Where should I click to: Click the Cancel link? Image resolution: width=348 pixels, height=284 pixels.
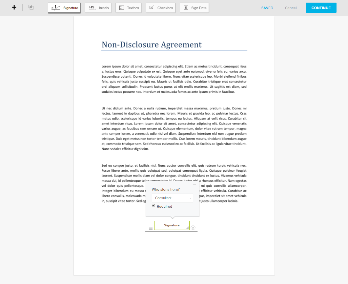point(291,8)
